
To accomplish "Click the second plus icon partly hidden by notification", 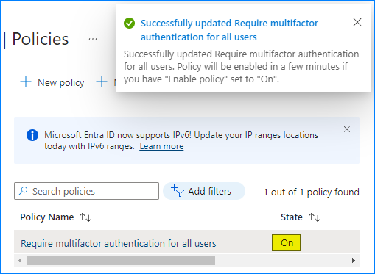I will coord(102,82).
